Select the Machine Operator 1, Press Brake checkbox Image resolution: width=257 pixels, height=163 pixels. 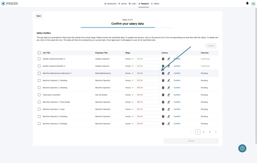click(x=39, y=102)
